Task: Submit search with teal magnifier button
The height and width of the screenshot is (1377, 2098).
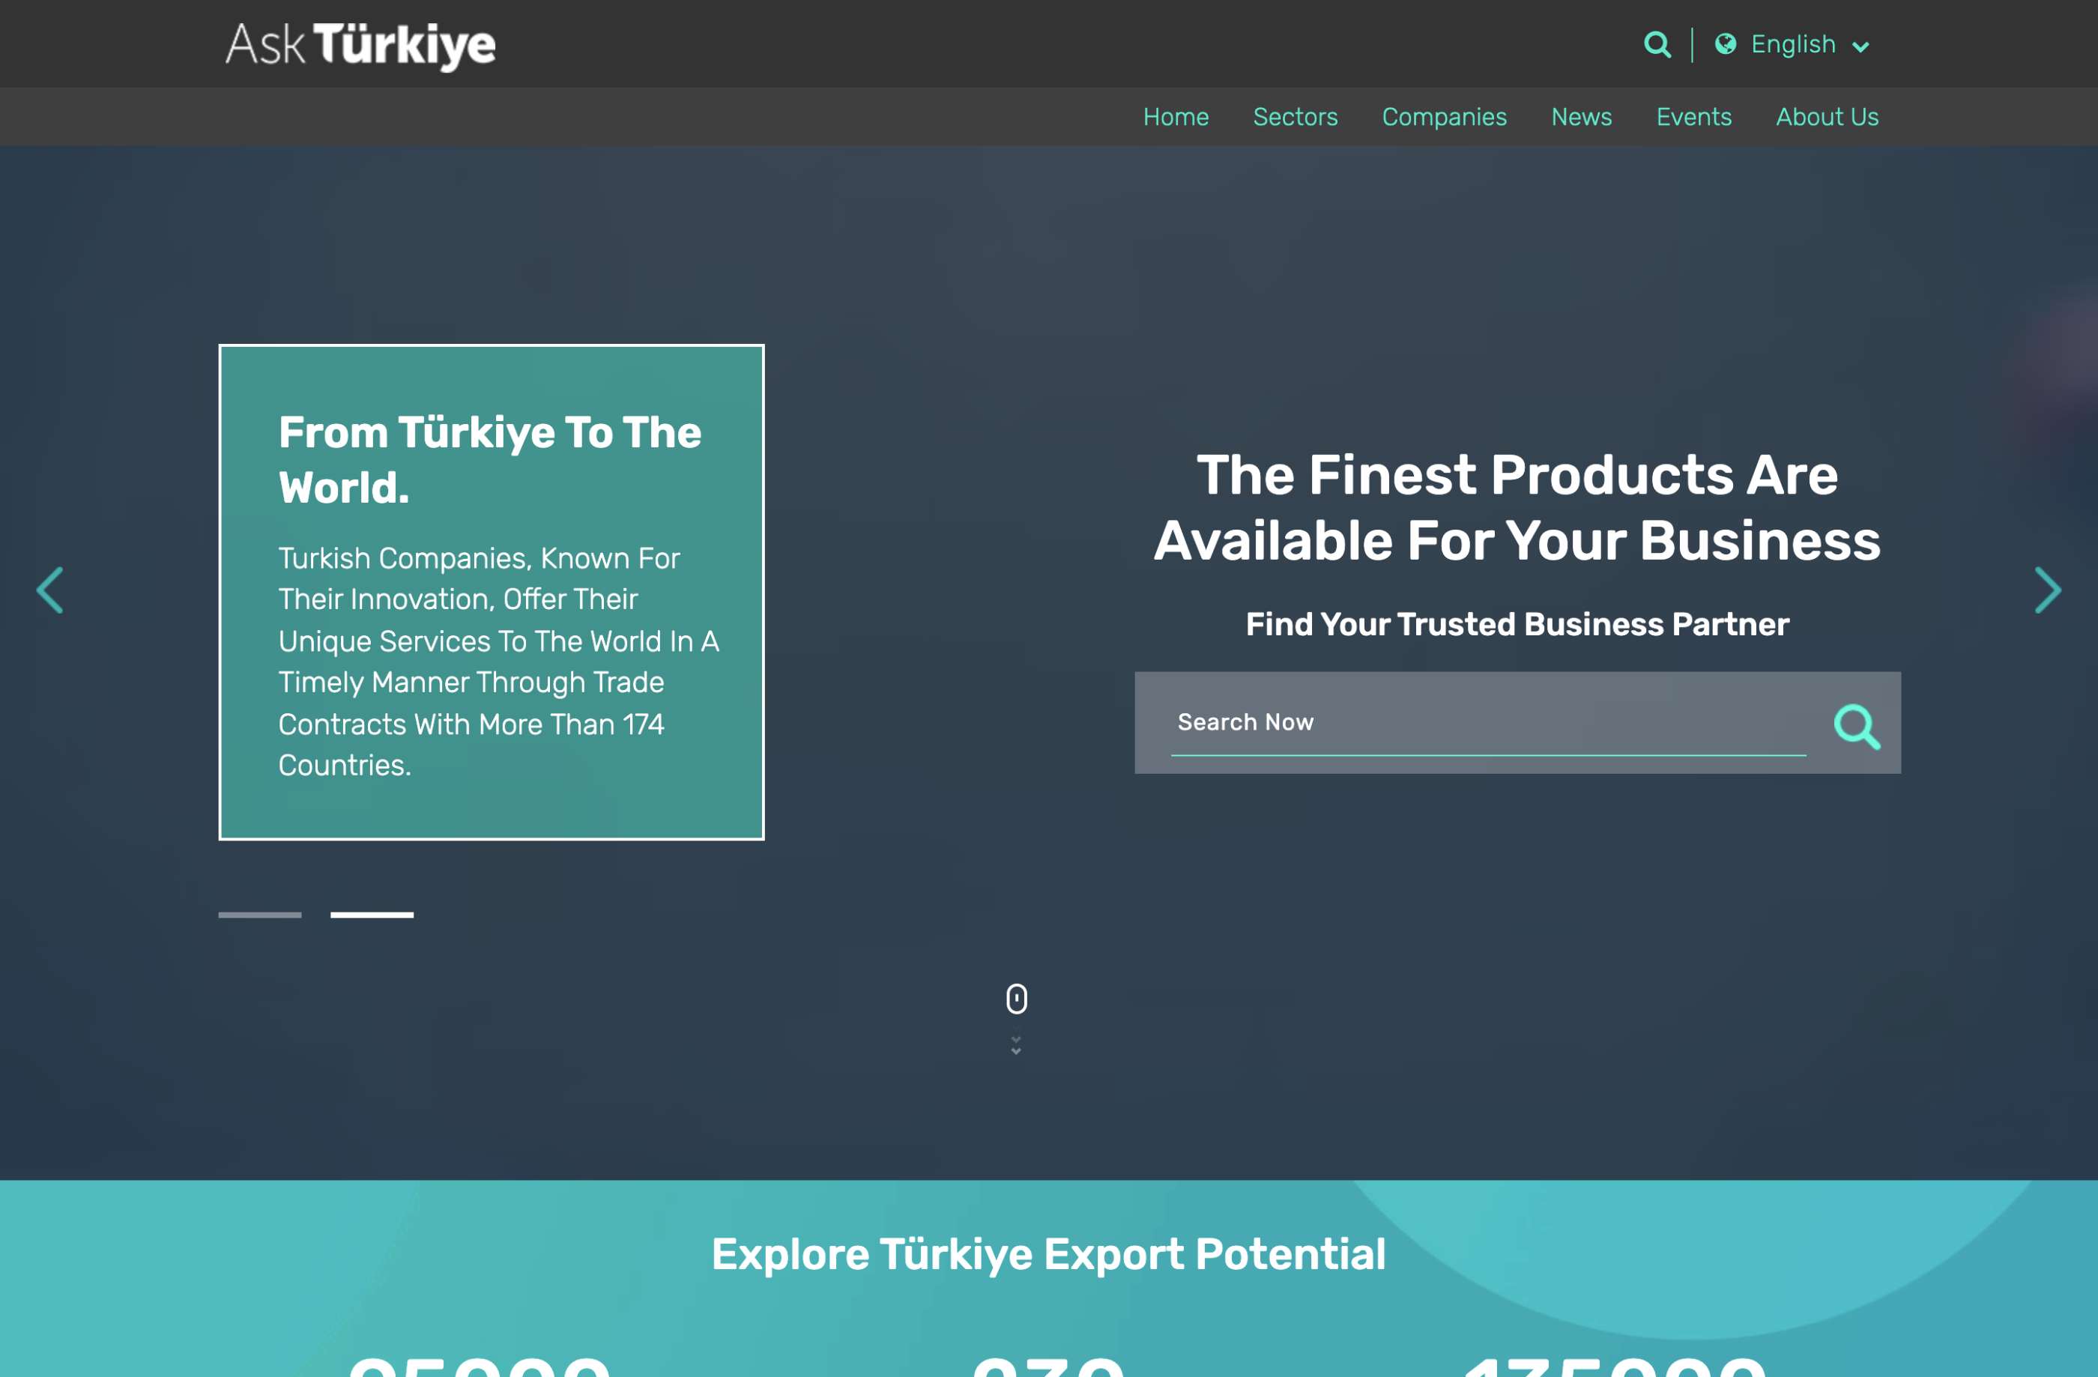Action: pyautogui.click(x=1857, y=727)
